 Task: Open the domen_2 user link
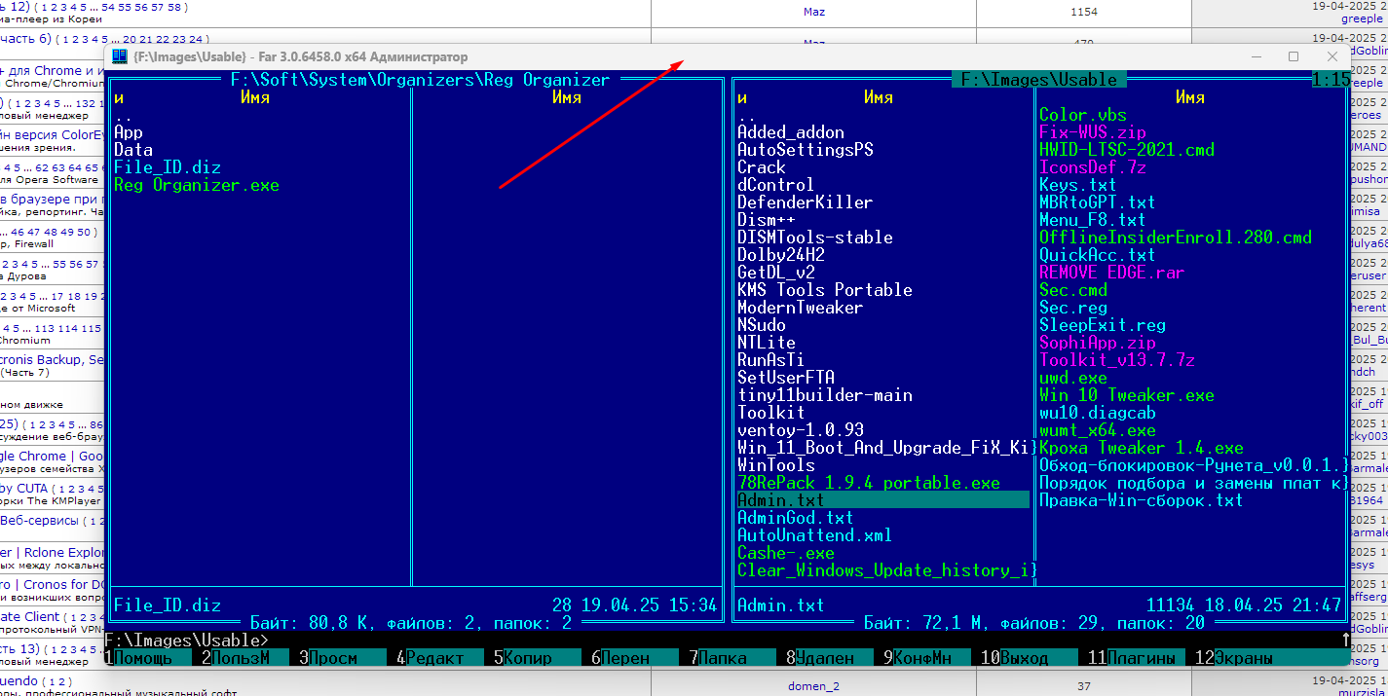coord(813,686)
